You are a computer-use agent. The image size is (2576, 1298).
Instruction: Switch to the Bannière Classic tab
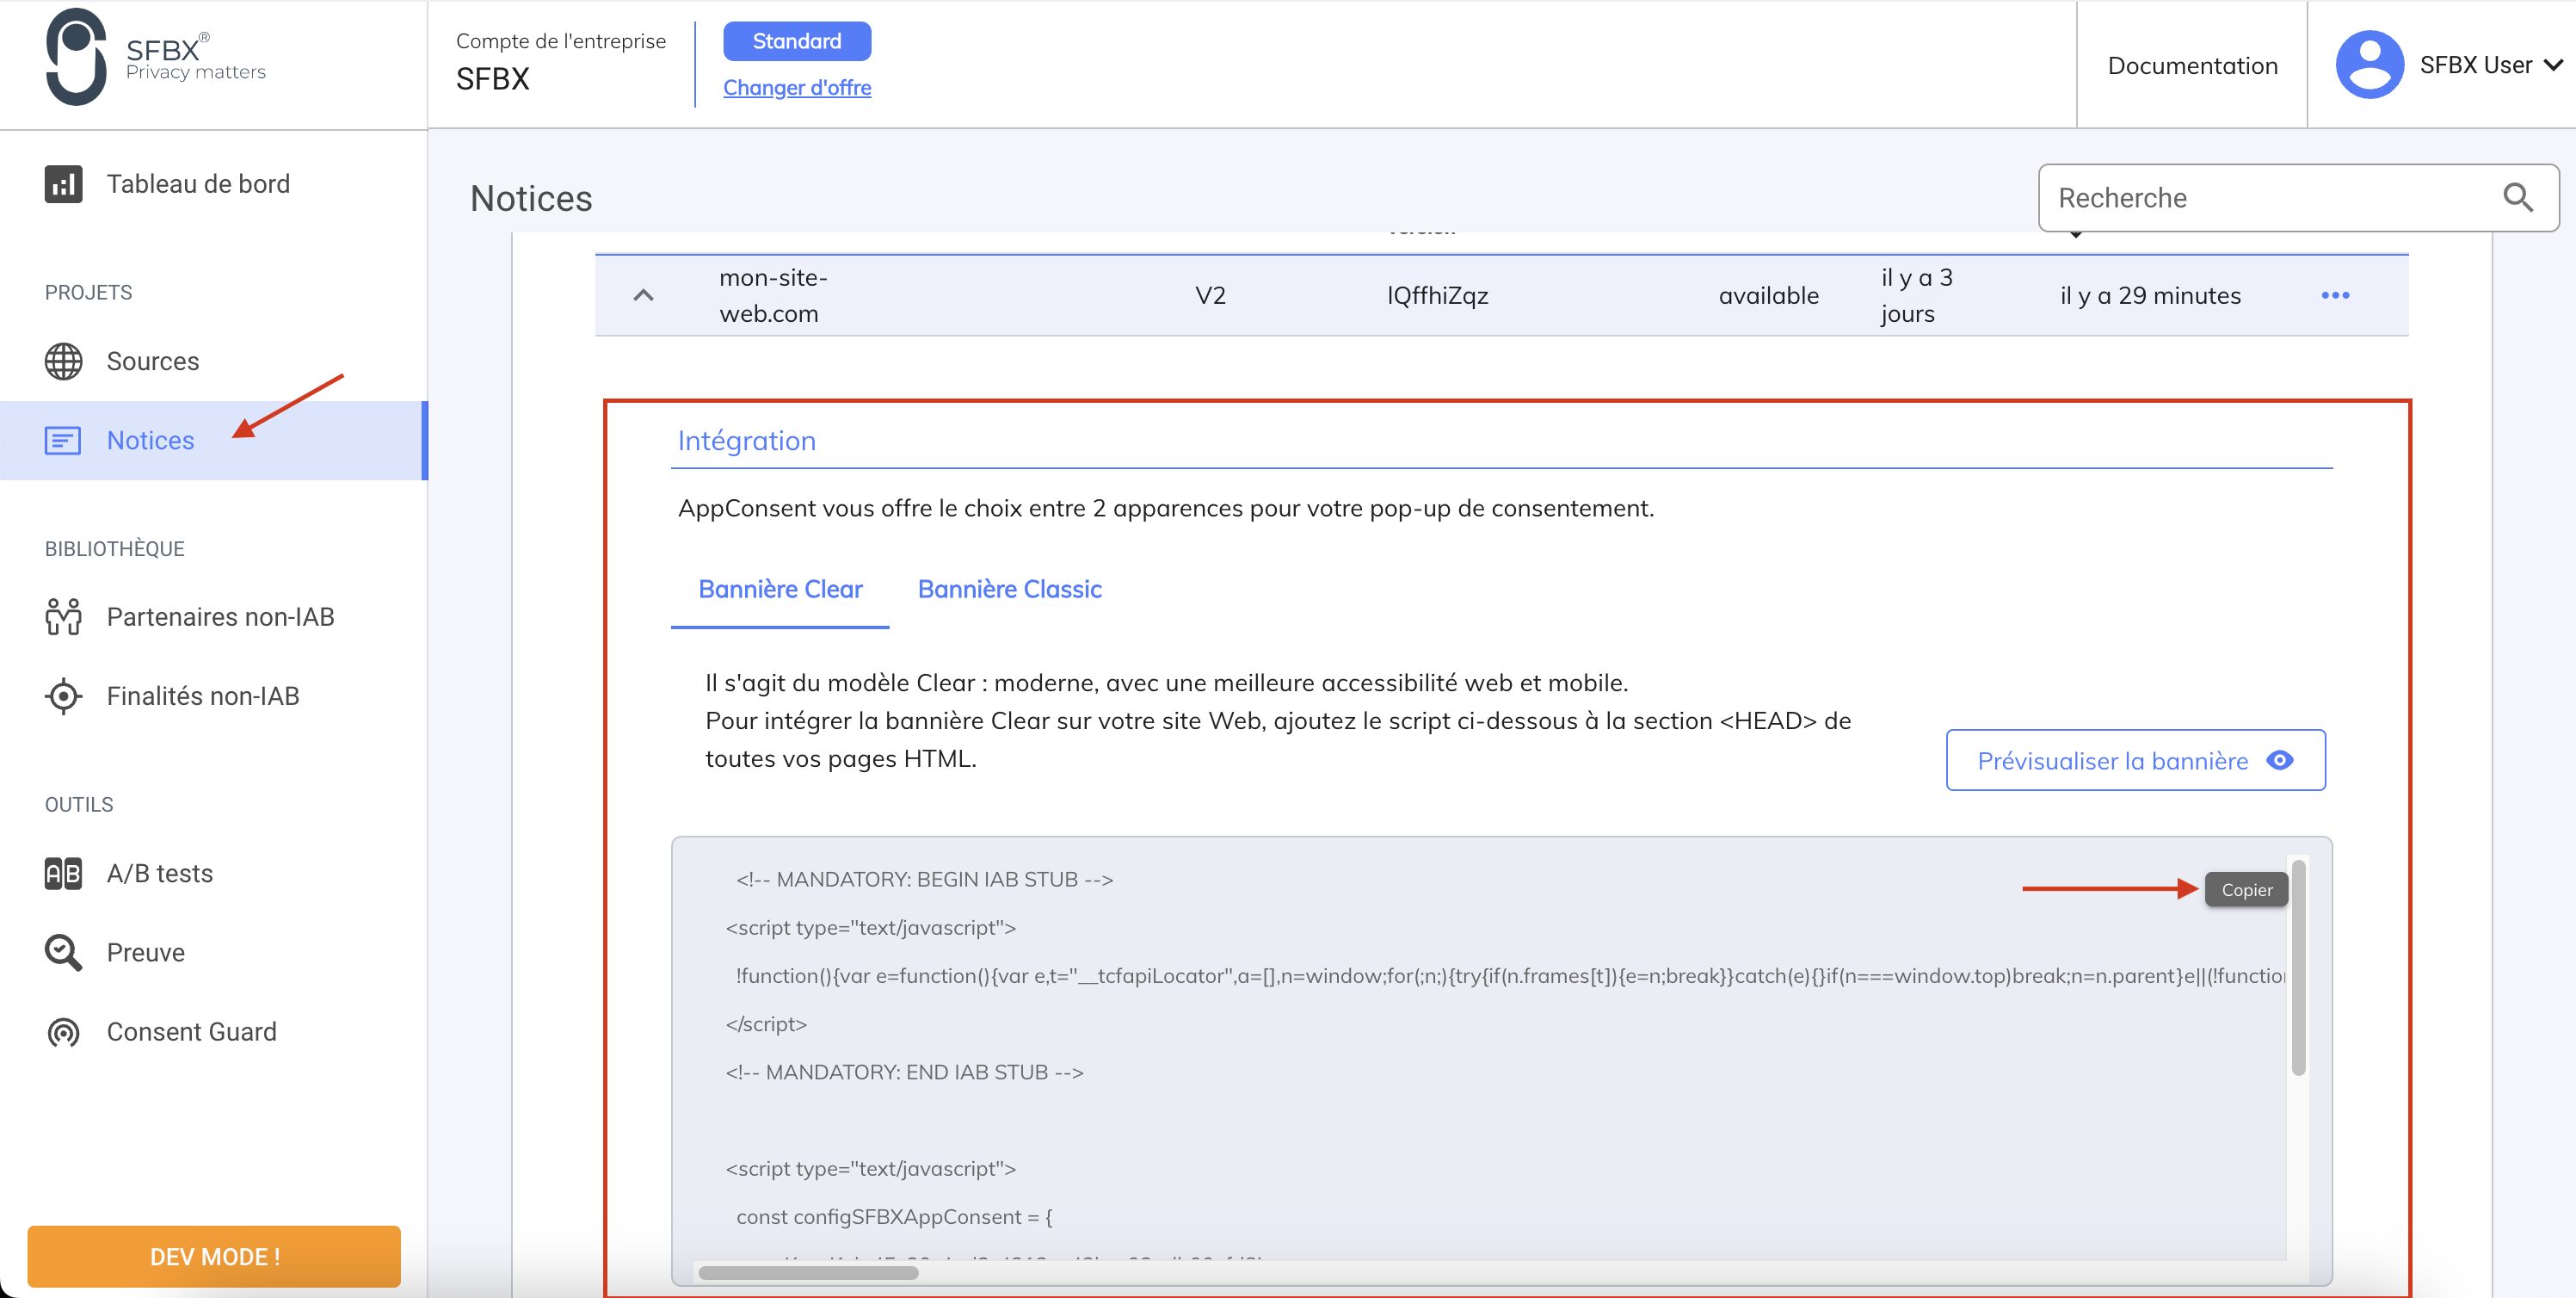(x=1009, y=589)
